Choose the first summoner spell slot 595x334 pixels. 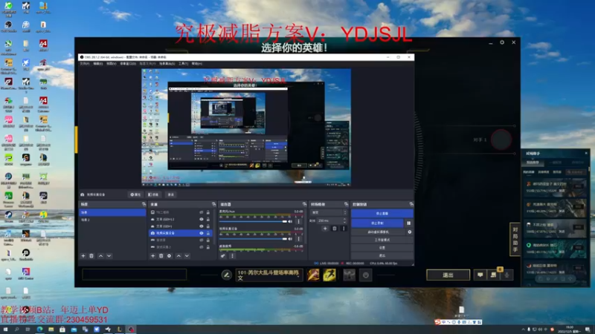[313, 275]
